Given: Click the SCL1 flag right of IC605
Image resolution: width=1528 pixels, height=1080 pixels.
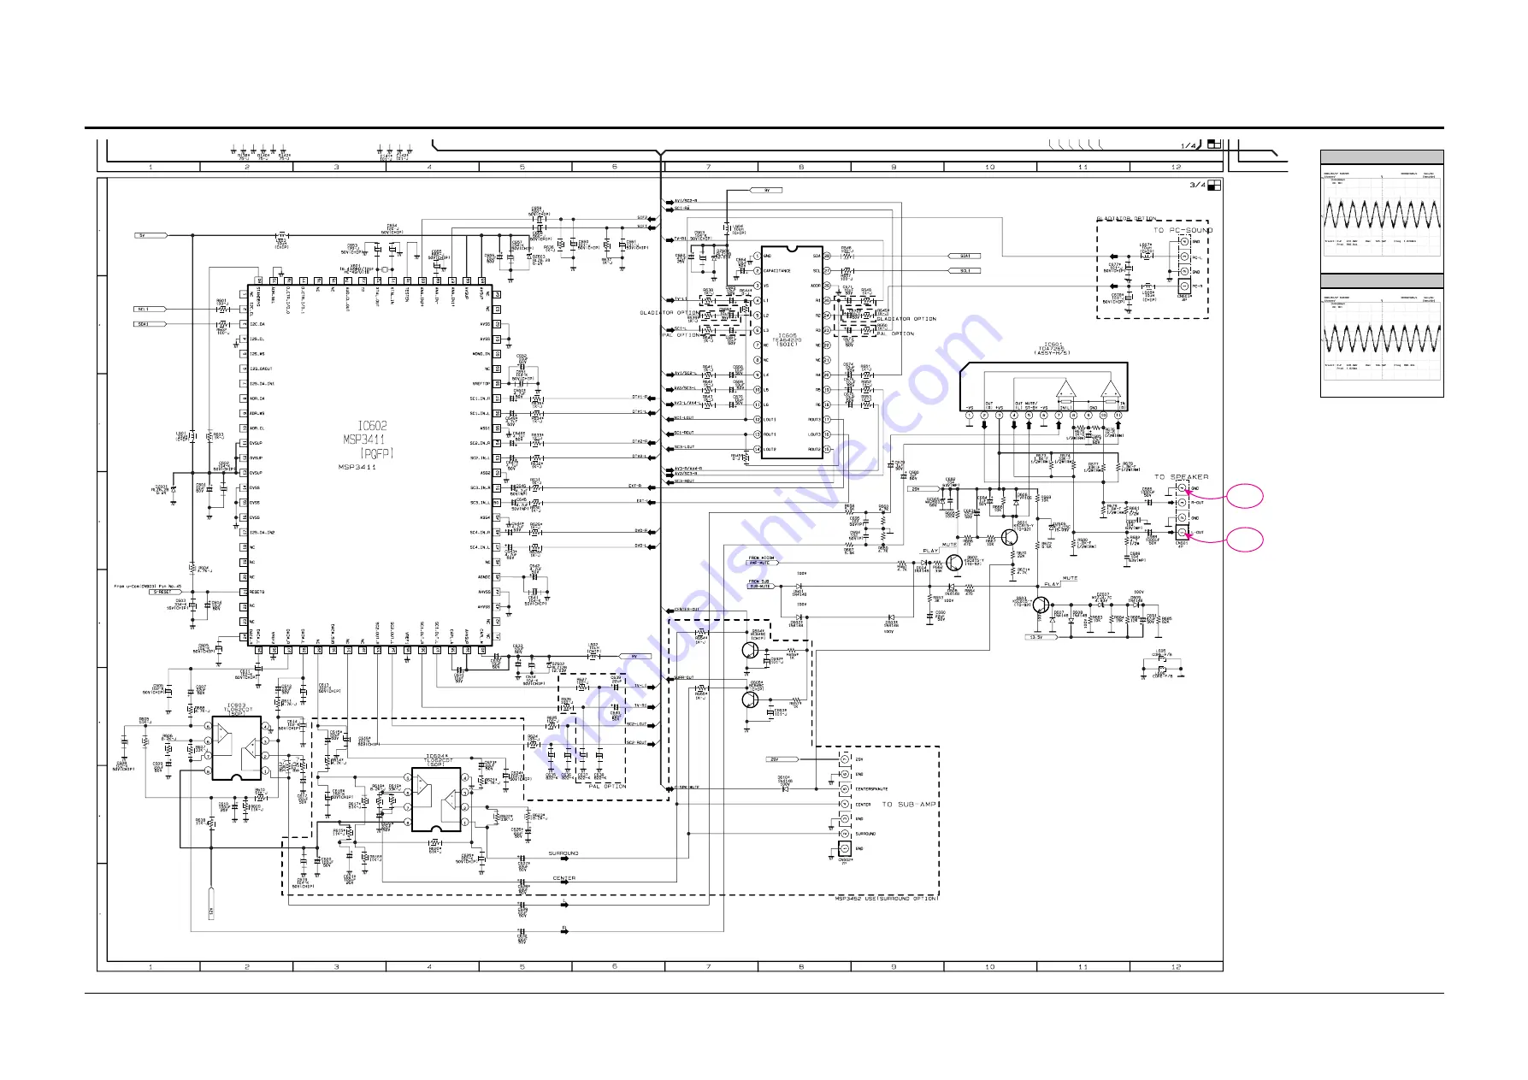Looking at the screenshot, I should (965, 270).
